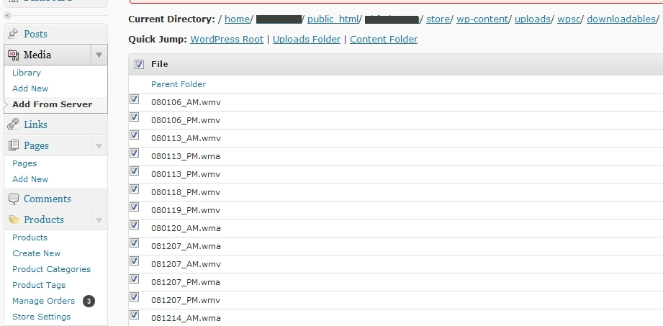
Task: Select Create New product
Action: [37, 253]
